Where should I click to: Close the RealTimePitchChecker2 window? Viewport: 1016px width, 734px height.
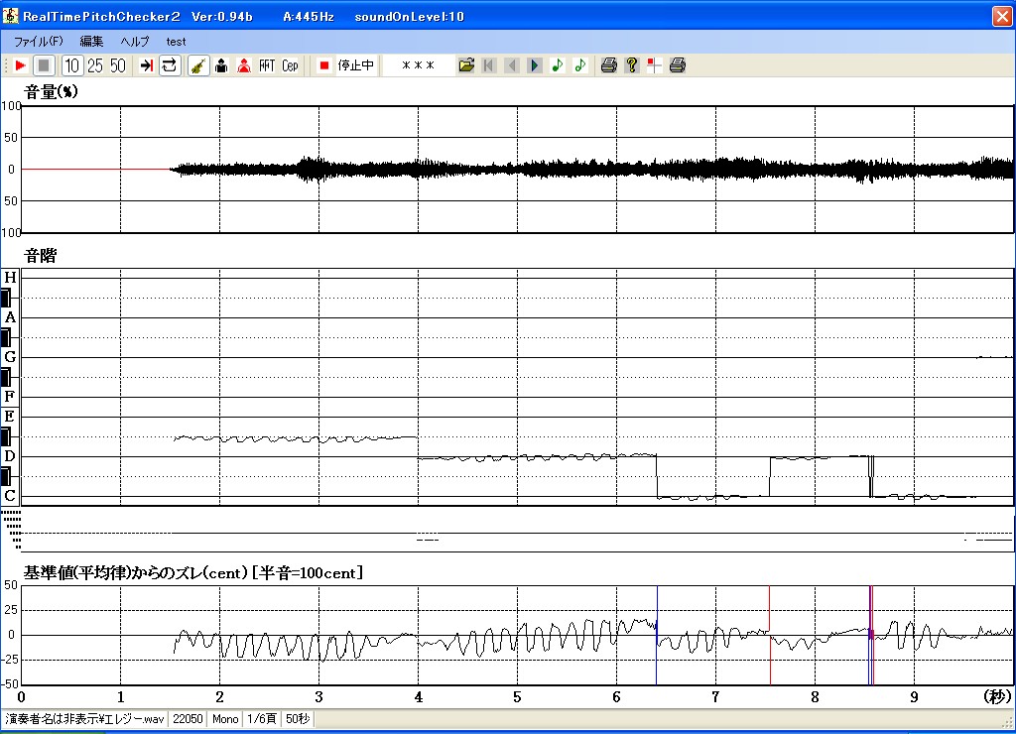[x=1002, y=16]
